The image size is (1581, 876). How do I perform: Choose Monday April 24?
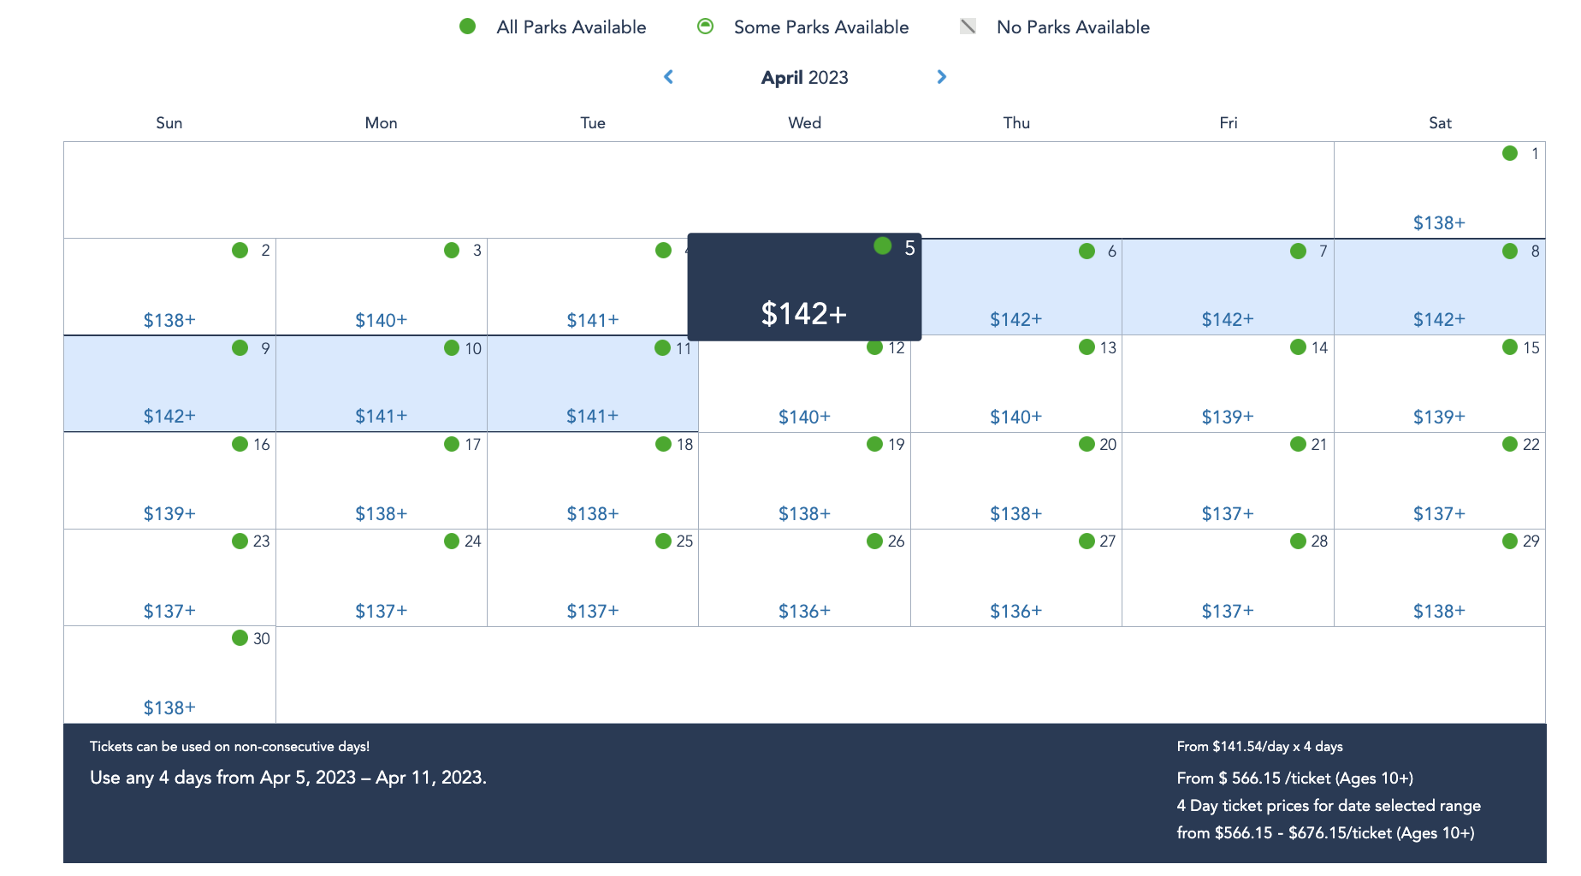[x=381, y=577]
